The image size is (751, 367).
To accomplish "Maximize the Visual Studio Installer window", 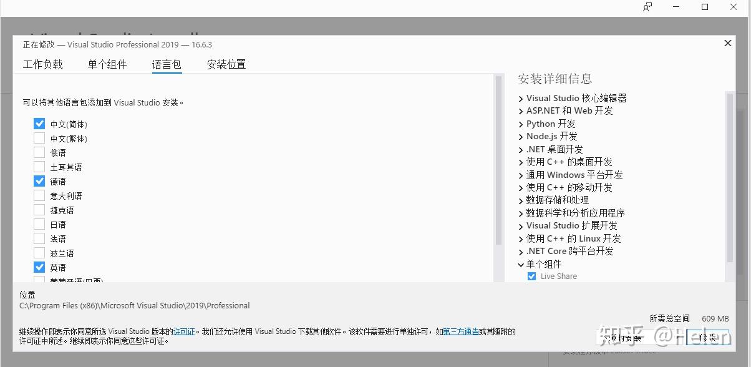I will pos(705,7).
